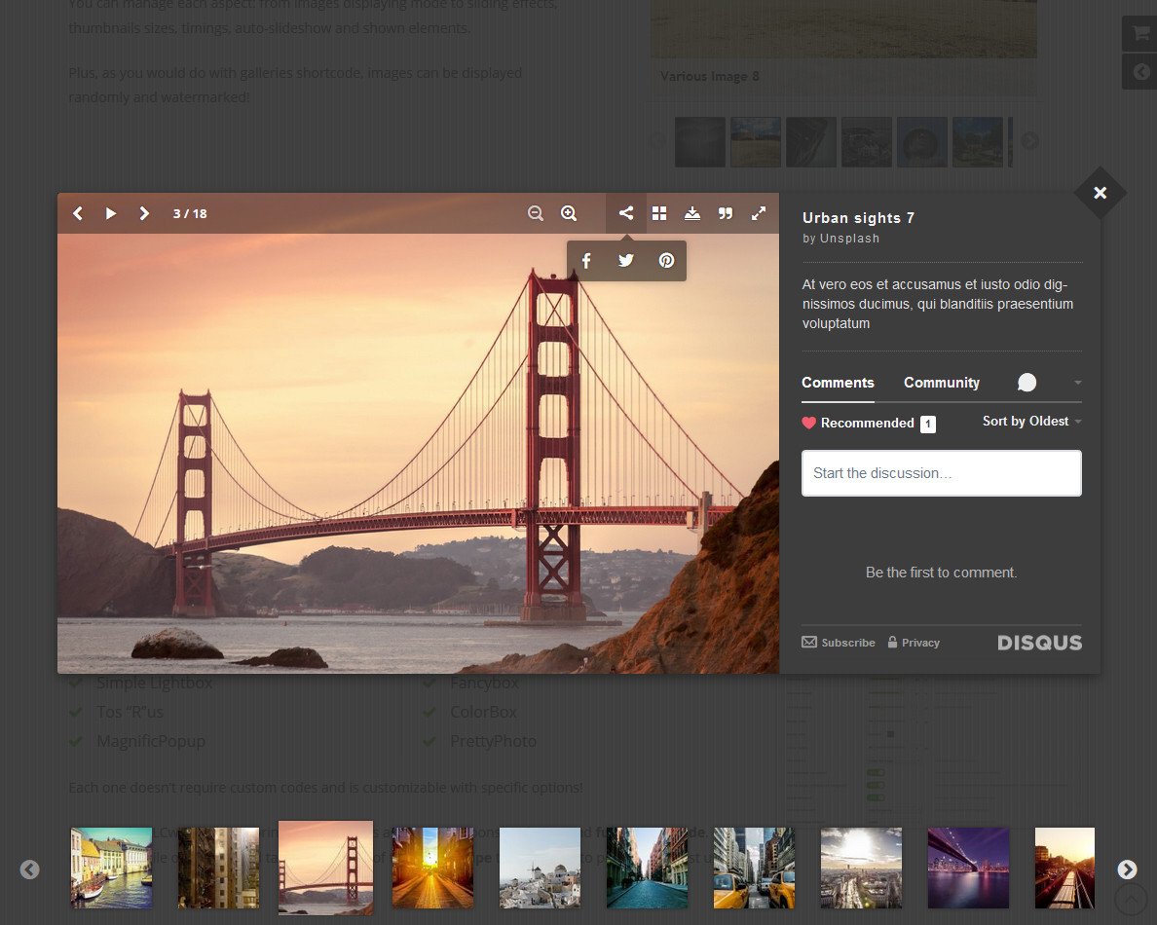1157x925 pixels.
Task: Select the train at sunset thumbnail
Action: tap(1064, 868)
